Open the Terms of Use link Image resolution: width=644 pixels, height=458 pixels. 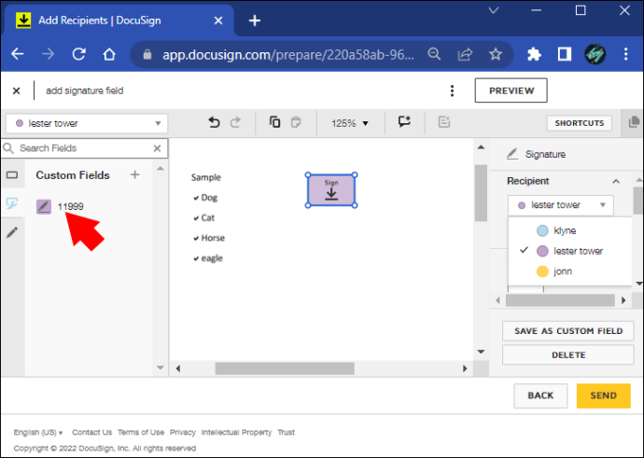(x=141, y=432)
